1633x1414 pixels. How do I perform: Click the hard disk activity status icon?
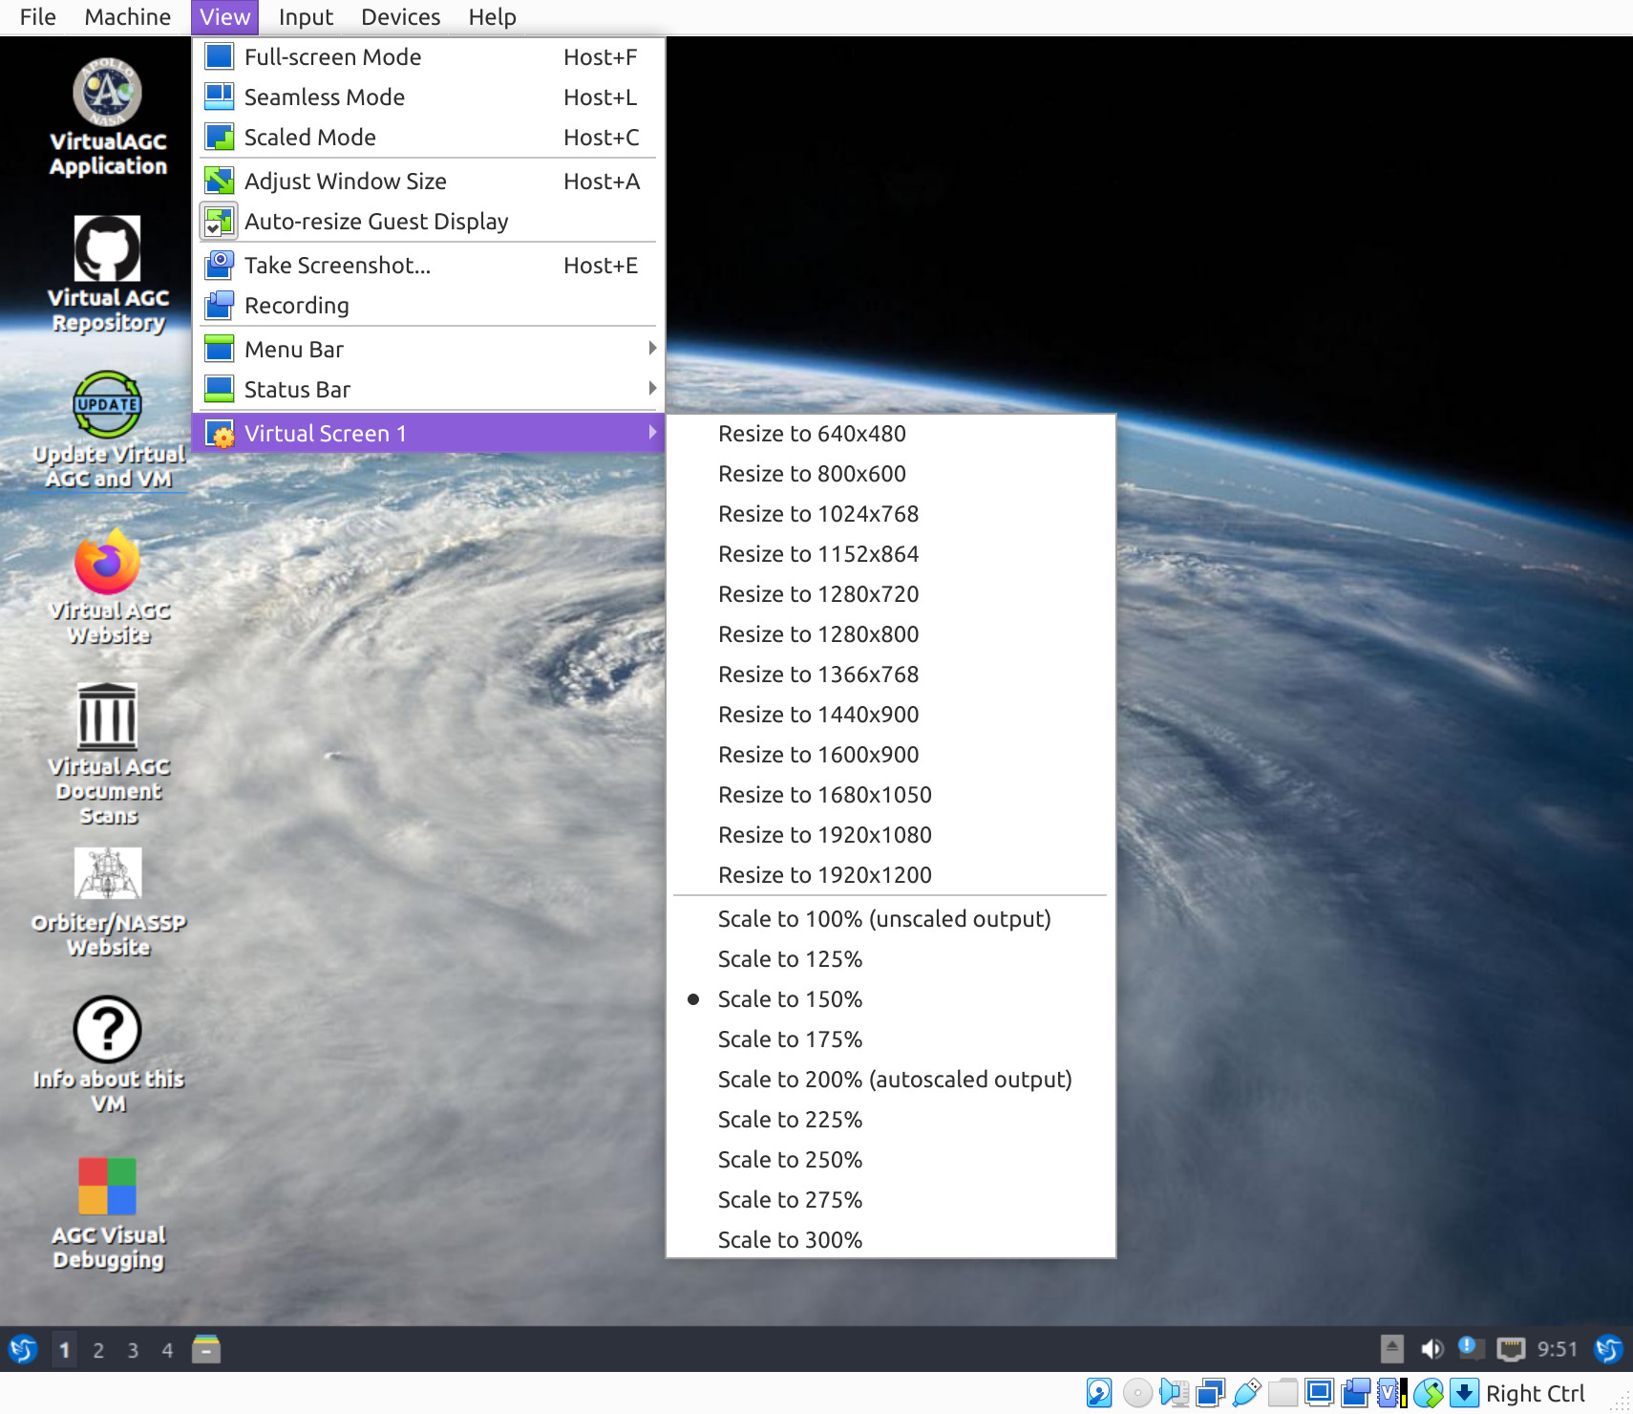tap(1099, 1393)
